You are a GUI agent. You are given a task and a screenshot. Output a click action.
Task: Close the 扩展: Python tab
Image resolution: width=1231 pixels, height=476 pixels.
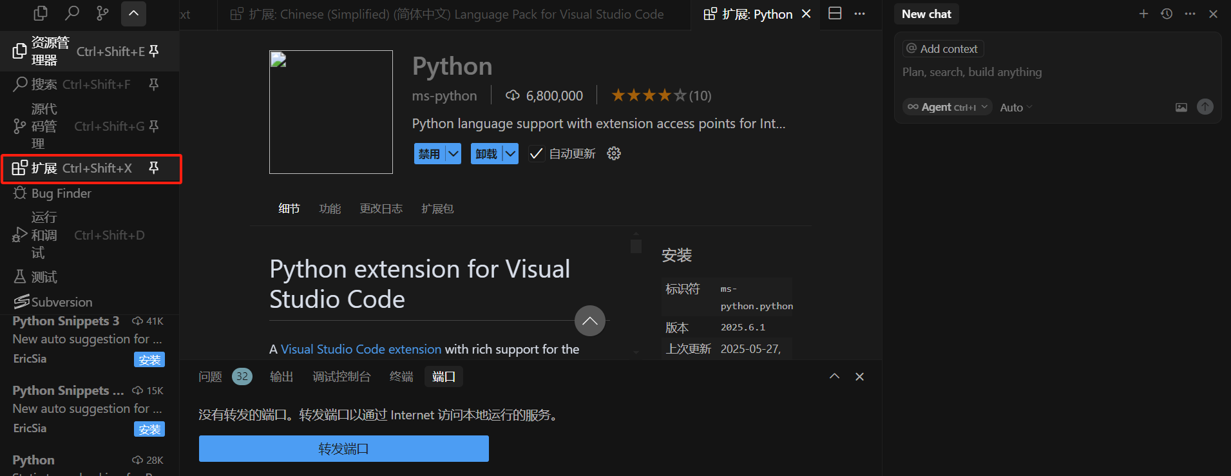pyautogui.click(x=806, y=14)
